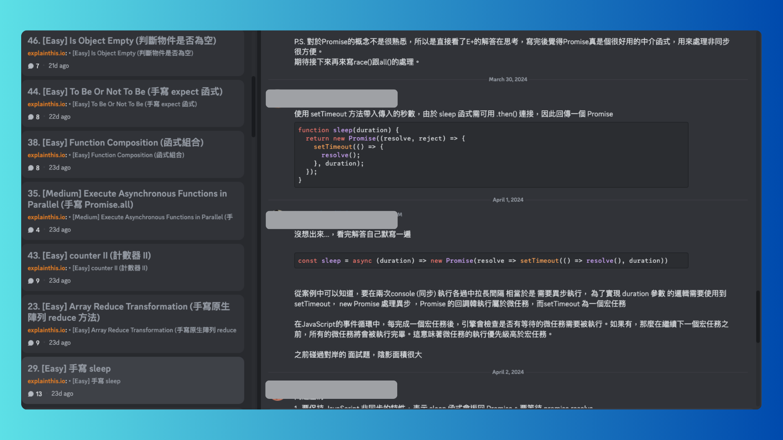The height and width of the screenshot is (440, 783).
Task: Open the explainthis.io link under "Is Object Empty"
Action: 46,53
